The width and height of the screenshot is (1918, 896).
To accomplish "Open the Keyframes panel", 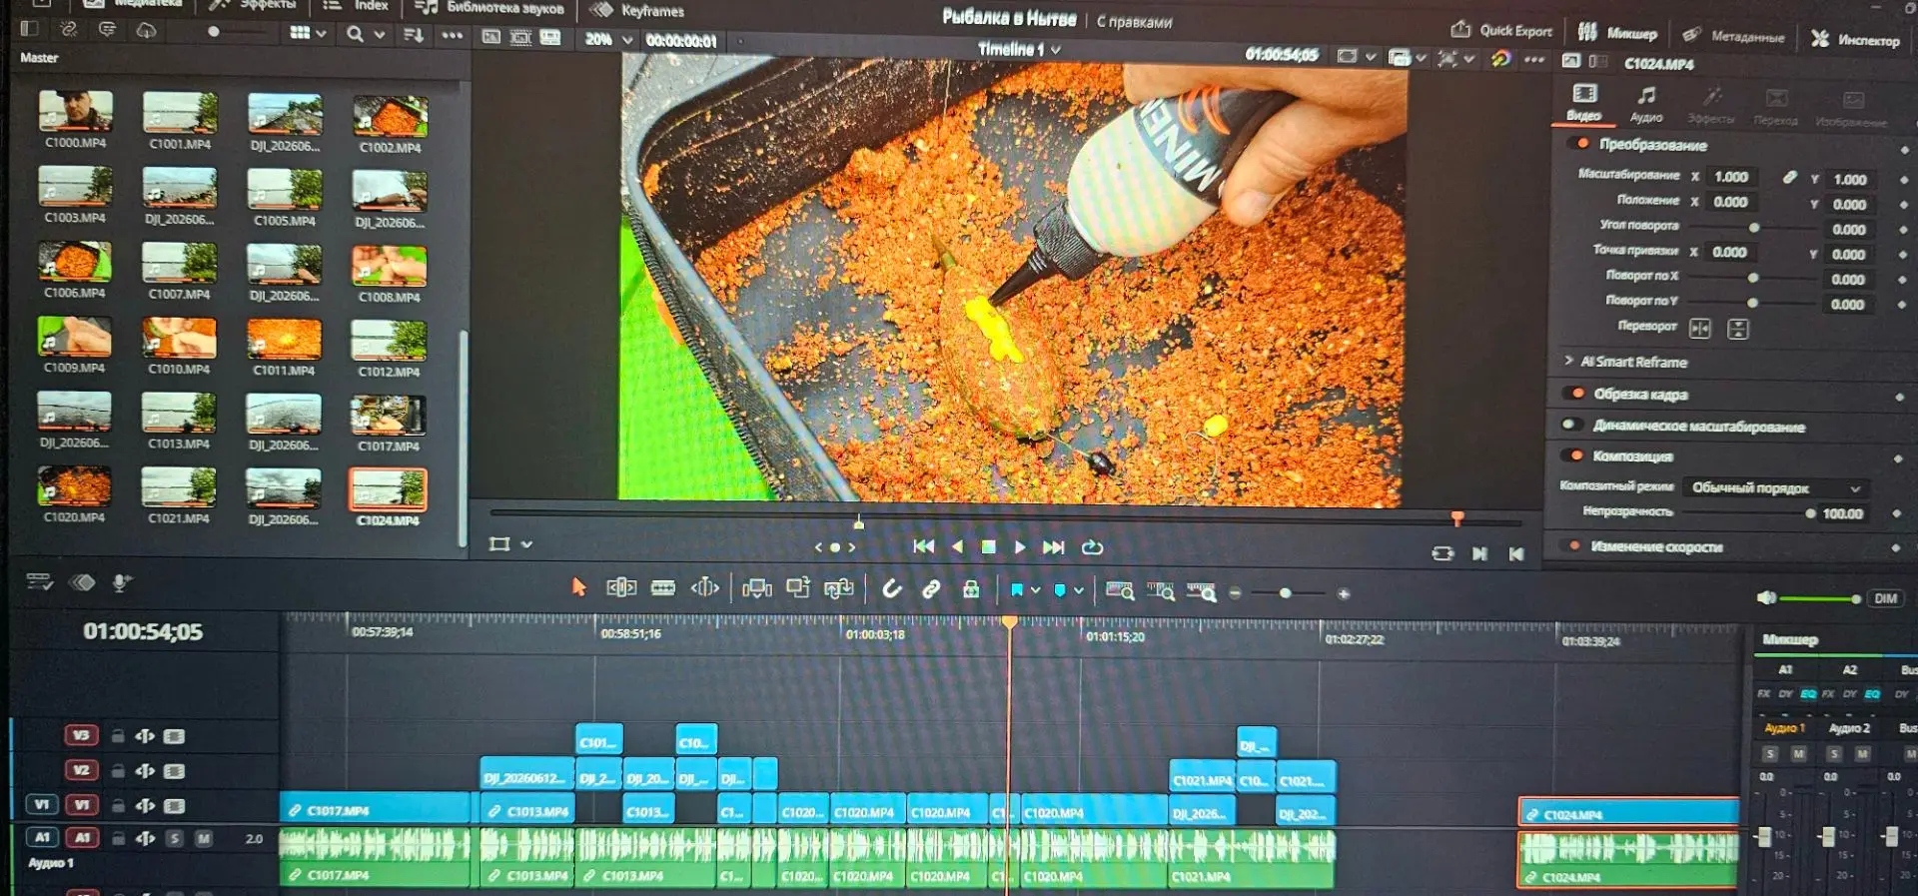I will tap(637, 10).
